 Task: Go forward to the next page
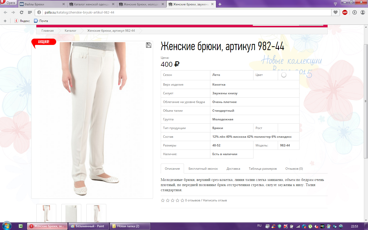13,12
